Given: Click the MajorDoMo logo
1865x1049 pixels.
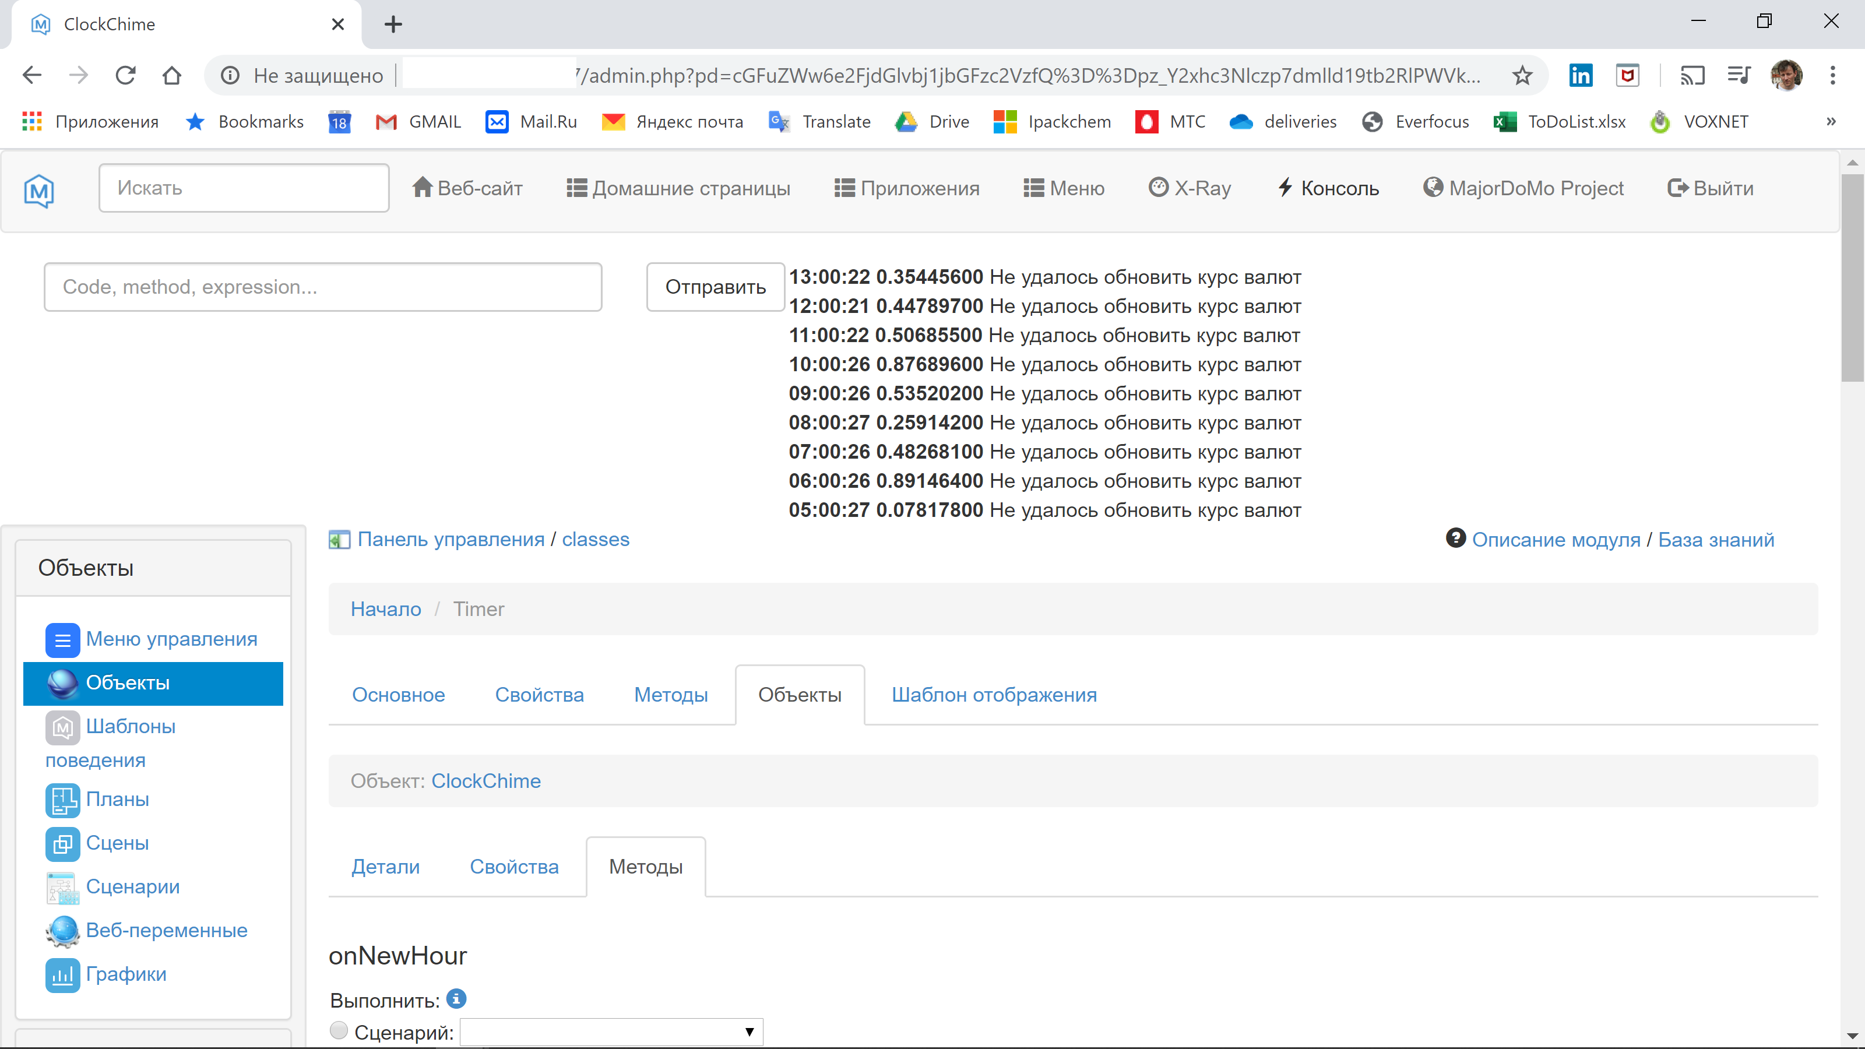Looking at the screenshot, I should pyautogui.click(x=38, y=191).
